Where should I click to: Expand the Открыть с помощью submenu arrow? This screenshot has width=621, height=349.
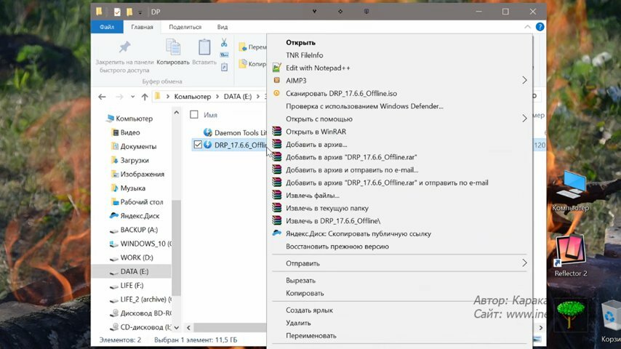point(524,119)
